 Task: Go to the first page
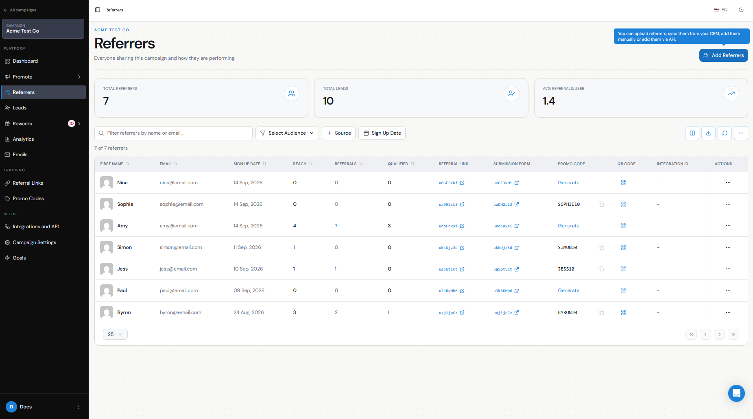pos(691,334)
